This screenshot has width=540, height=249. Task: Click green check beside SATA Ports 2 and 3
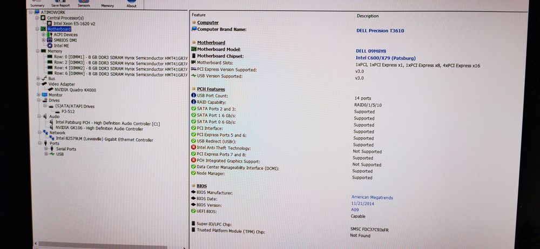tap(193, 109)
